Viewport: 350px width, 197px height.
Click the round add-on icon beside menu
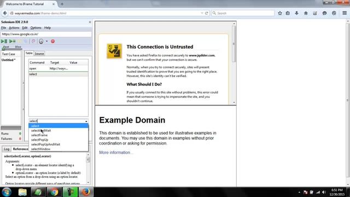(334, 13)
